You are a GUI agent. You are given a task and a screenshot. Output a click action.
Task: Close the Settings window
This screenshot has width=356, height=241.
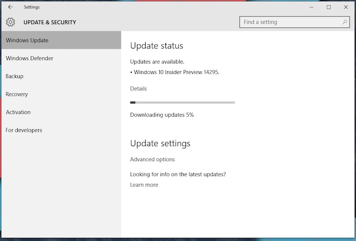click(x=346, y=7)
